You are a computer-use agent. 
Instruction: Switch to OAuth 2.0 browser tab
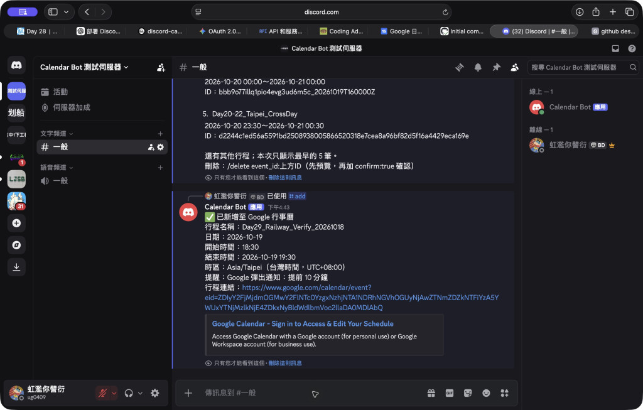coord(220,31)
